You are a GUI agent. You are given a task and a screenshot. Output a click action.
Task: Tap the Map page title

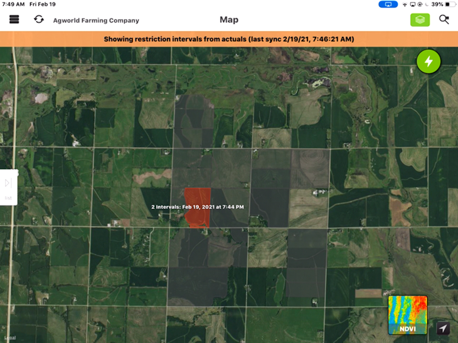[229, 20]
